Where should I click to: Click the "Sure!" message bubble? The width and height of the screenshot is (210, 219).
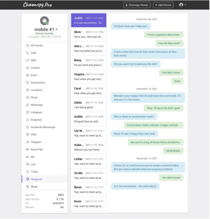[x=177, y=81]
